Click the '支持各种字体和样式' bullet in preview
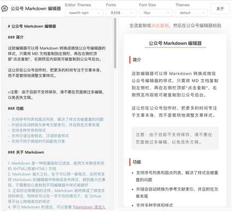 [154, 205]
